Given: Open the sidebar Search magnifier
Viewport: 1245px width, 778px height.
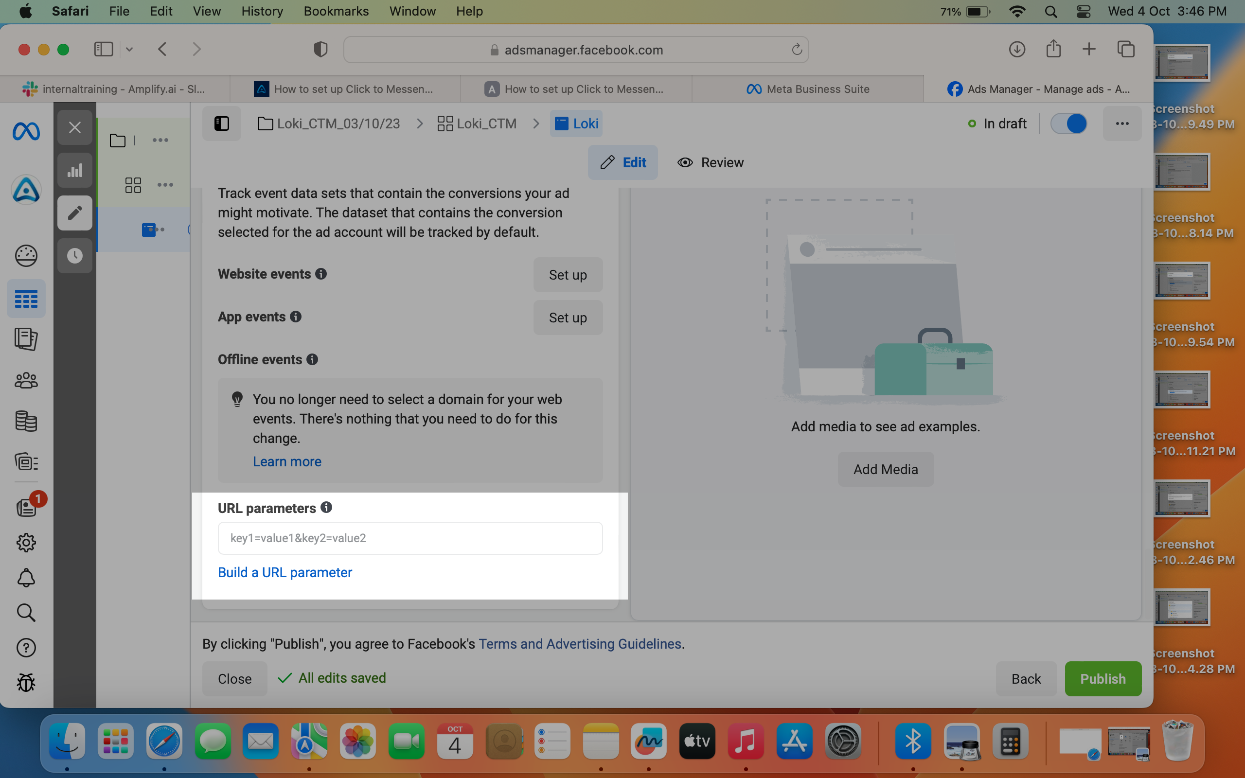Looking at the screenshot, I should (26, 613).
